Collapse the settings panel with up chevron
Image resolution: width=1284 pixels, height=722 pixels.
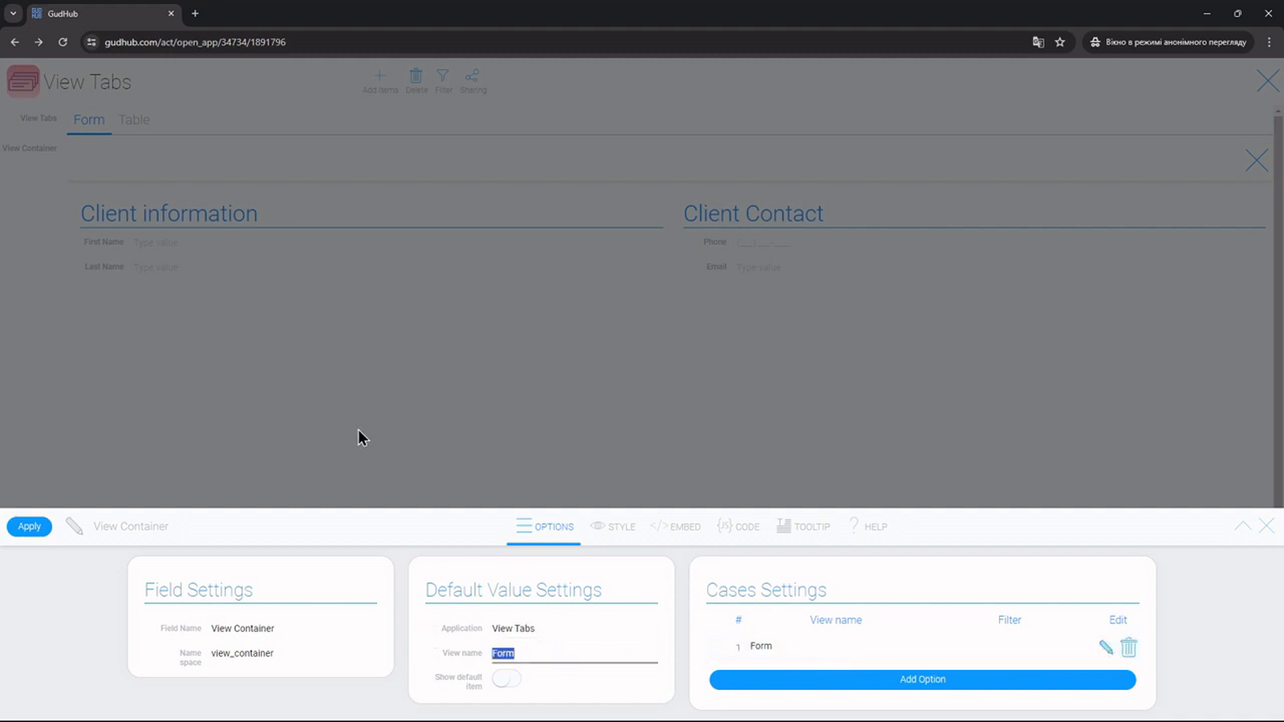click(x=1243, y=526)
